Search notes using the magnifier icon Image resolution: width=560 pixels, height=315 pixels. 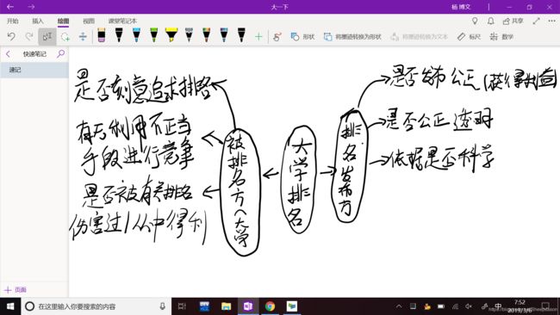(x=60, y=54)
